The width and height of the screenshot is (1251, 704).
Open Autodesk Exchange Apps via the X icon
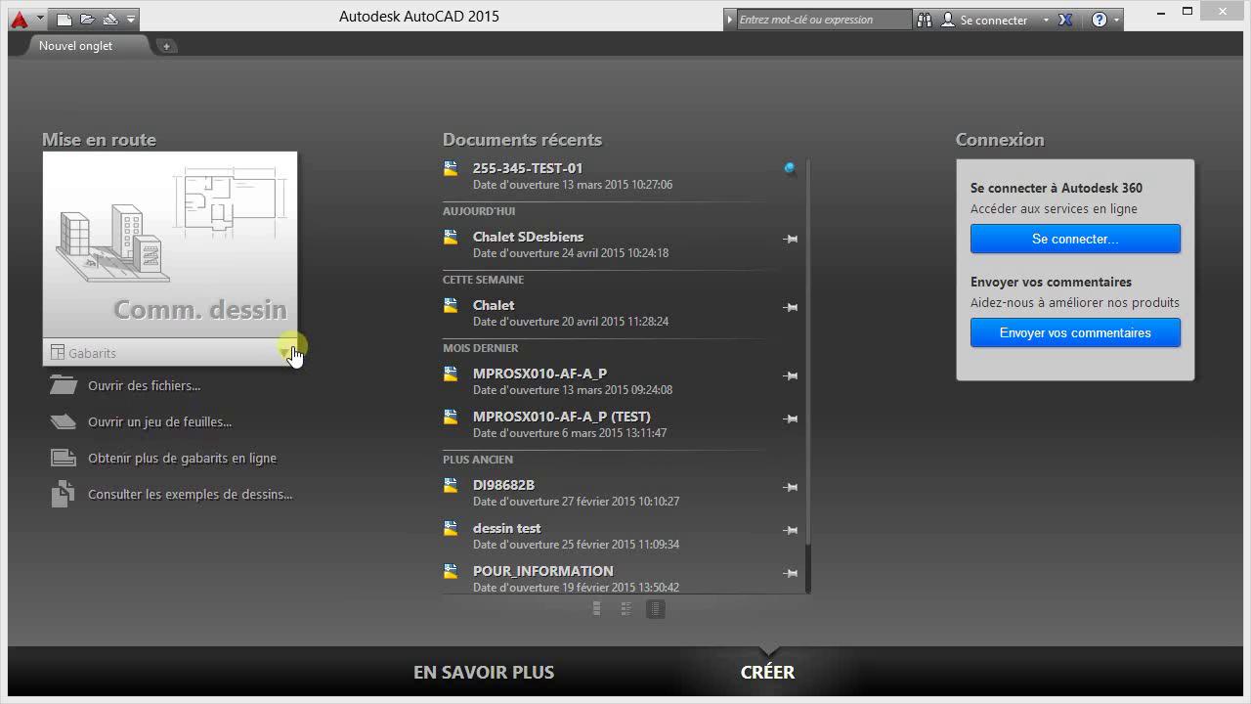1065,20
